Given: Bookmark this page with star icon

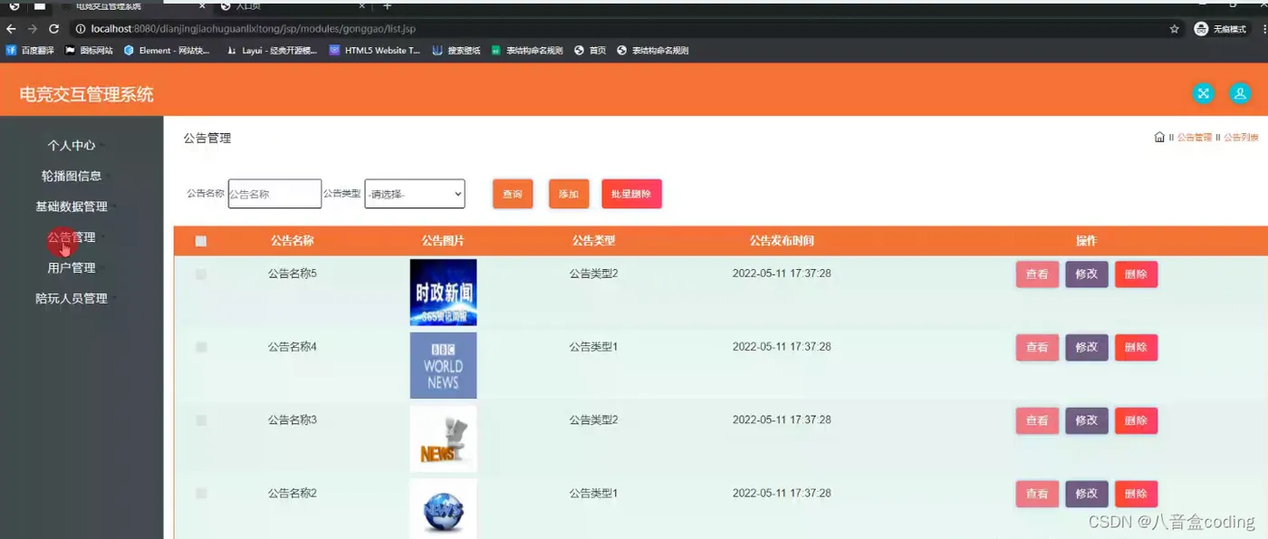Looking at the screenshot, I should point(1175,29).
